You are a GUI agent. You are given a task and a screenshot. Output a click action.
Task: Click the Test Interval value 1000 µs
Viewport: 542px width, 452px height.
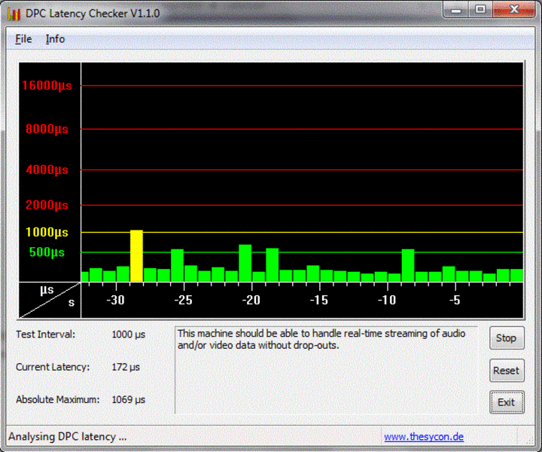tap(128, 334)
